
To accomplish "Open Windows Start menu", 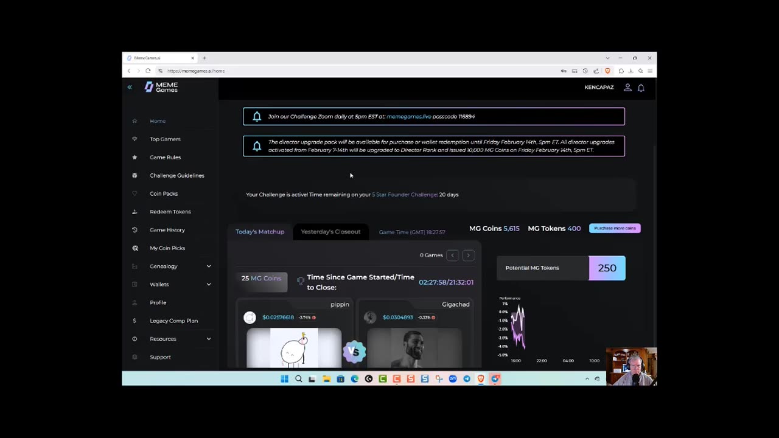I will click(x=284, y=379).
